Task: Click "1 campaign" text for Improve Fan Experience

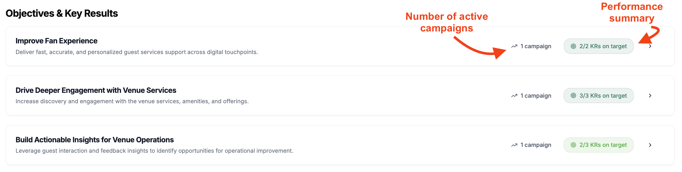Action: [536, 46]
